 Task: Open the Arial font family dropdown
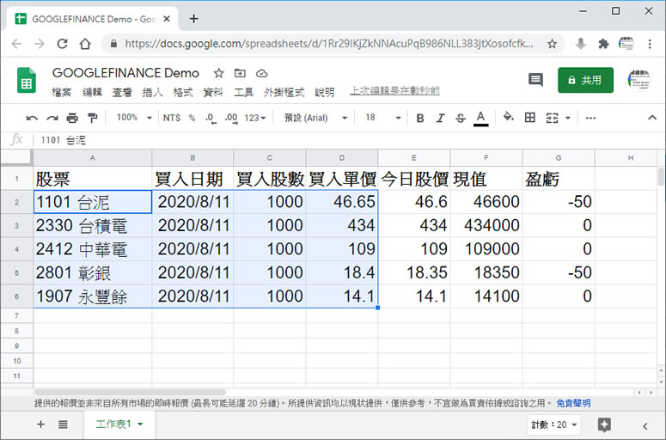coord(315,118)
